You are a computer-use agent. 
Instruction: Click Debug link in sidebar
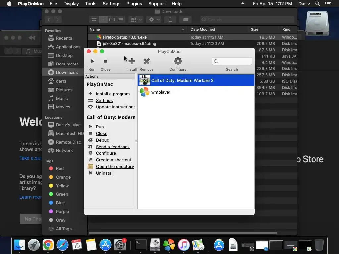103,140
